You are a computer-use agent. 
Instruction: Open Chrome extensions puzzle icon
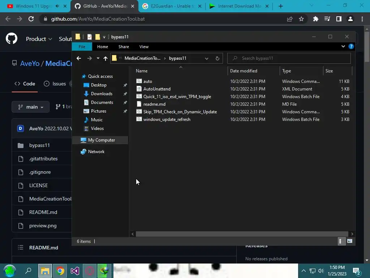coord(315,19)
